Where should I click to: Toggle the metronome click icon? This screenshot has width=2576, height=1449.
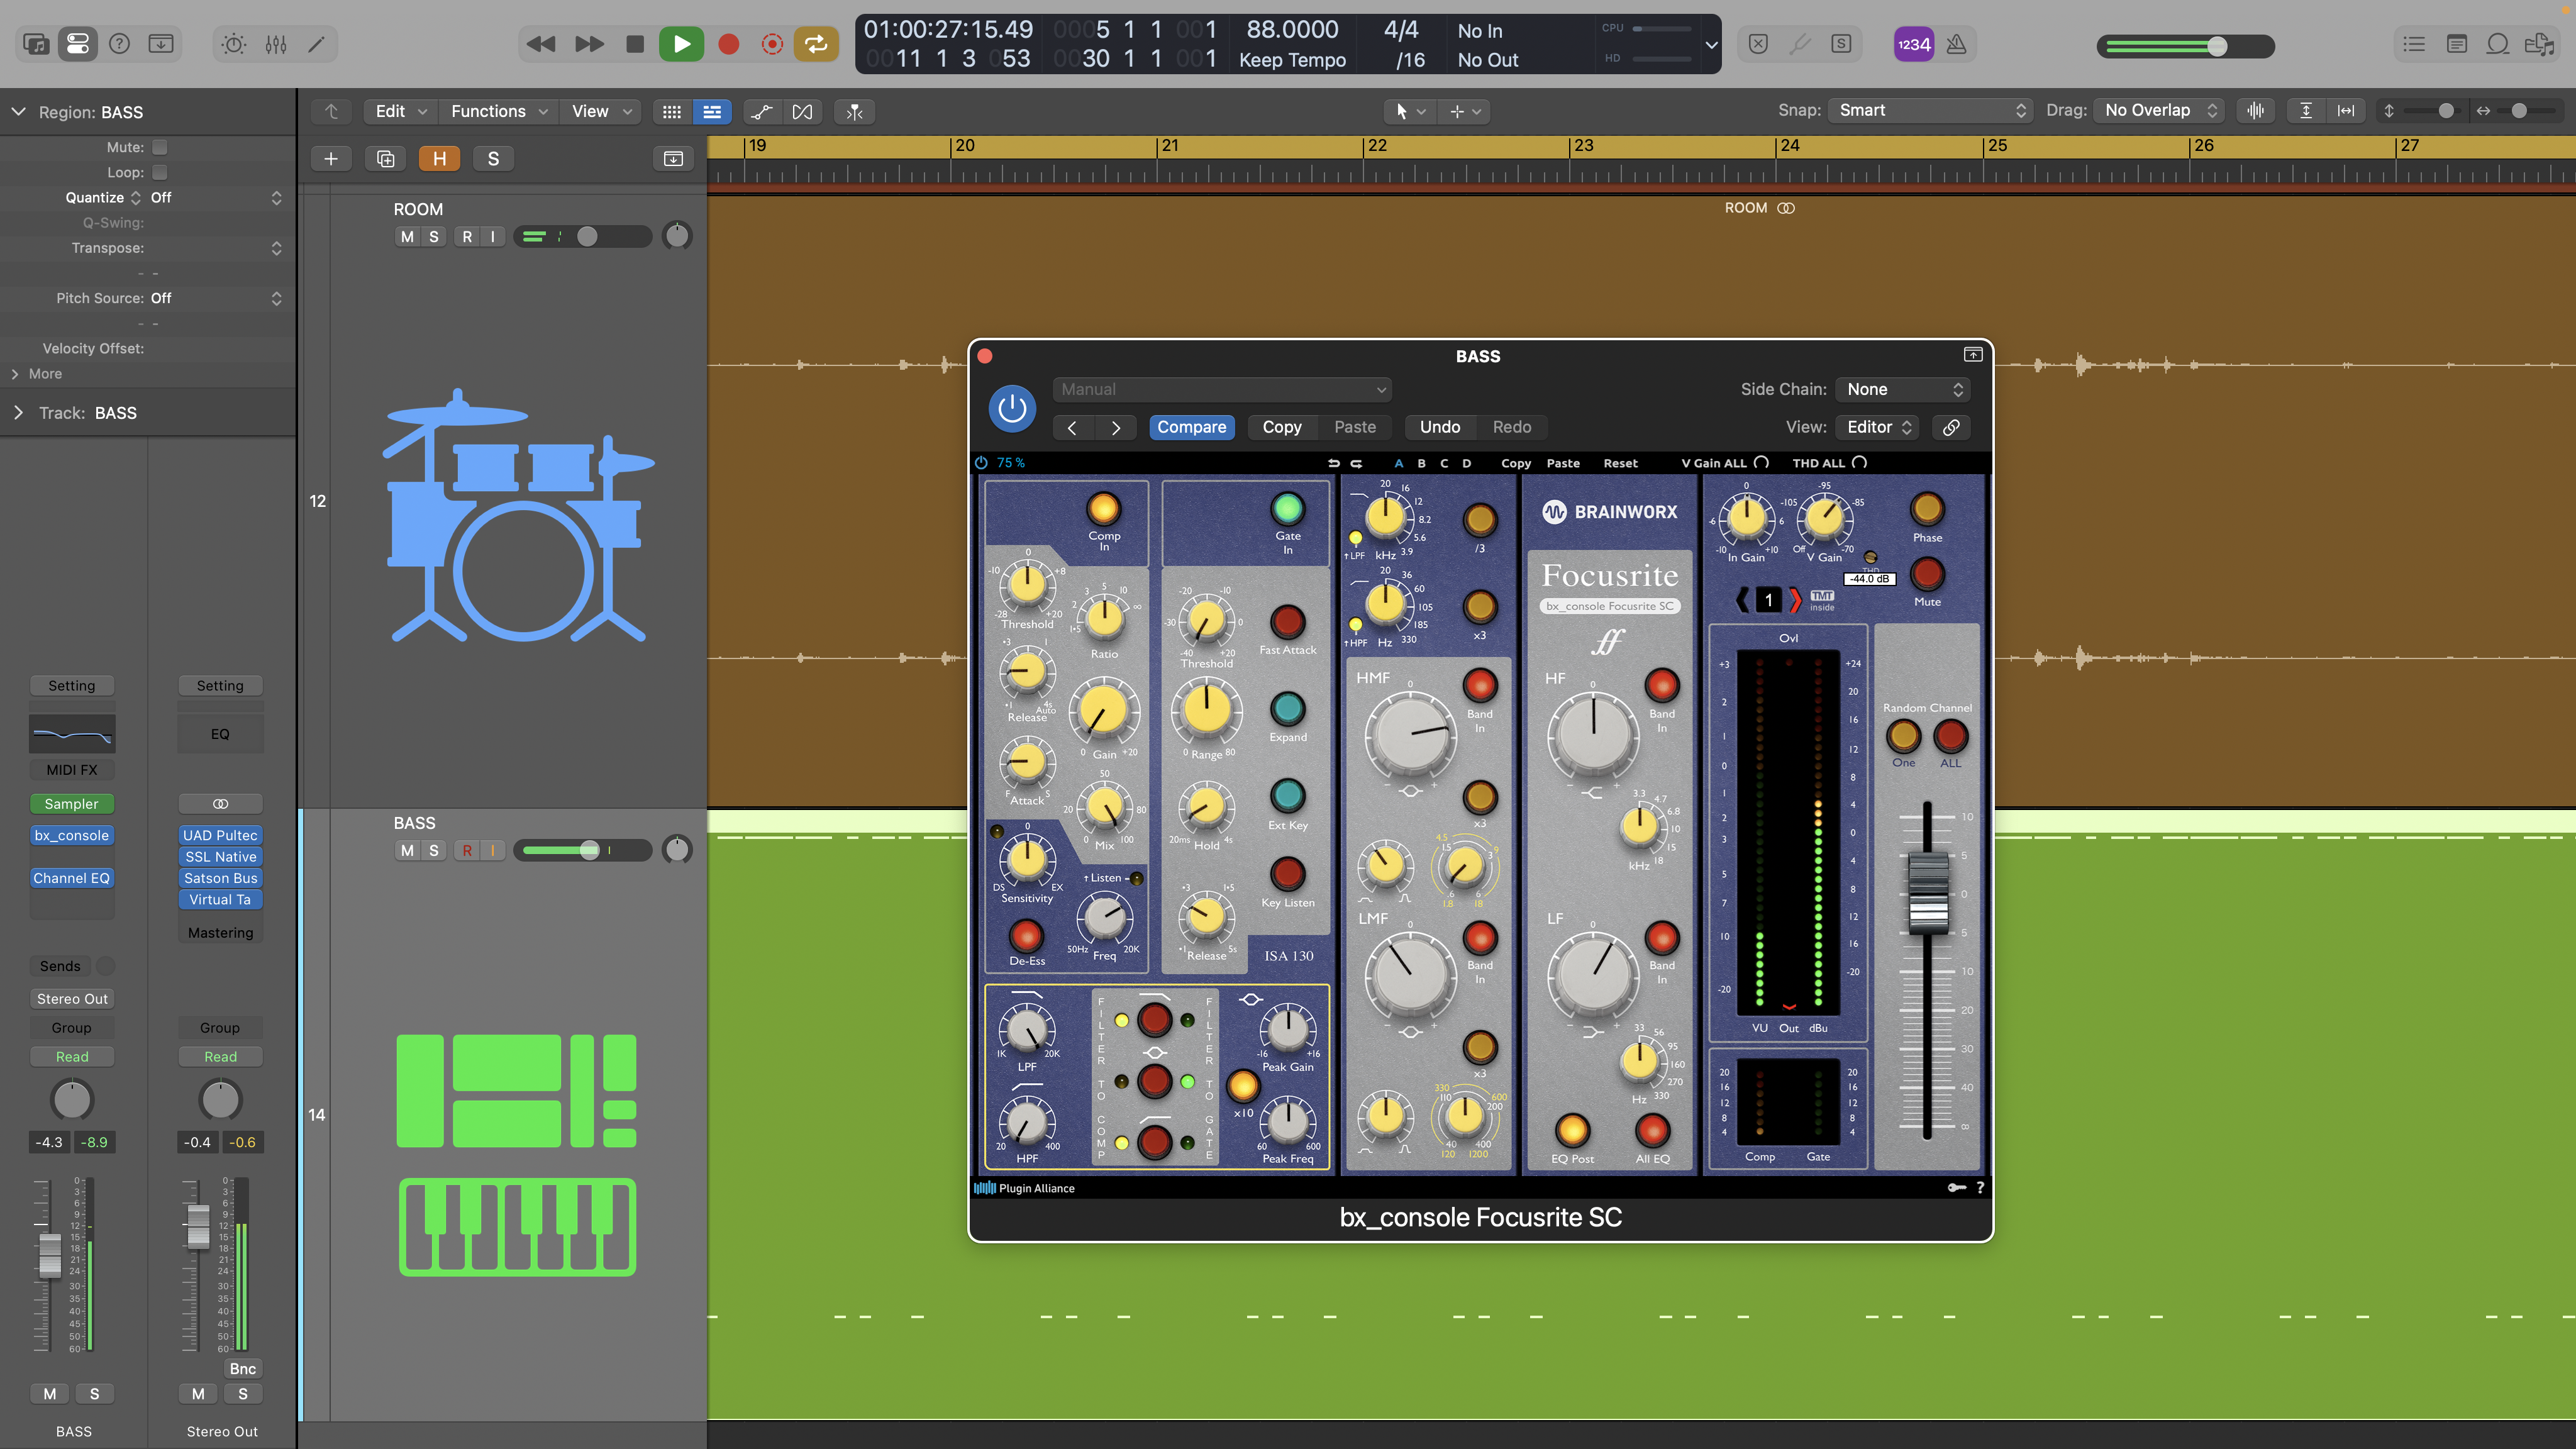pos(1956,44)
